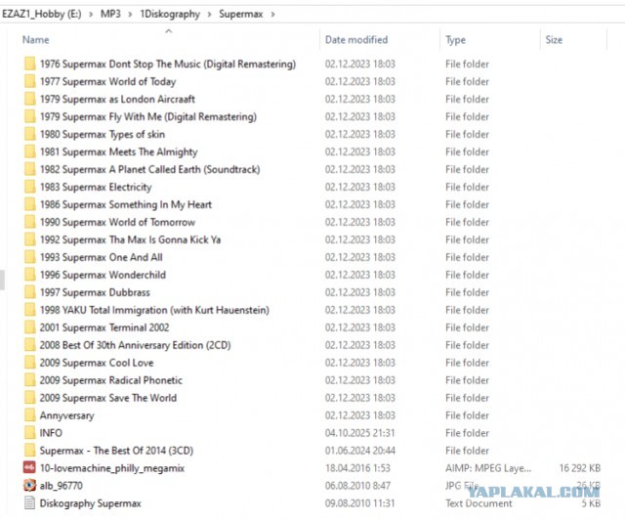
Task: Select 'INFO' folder name text
Action: (51, 432)
